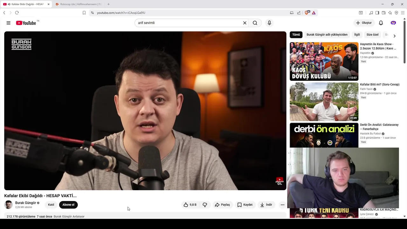Open more actions three-dot menu
The height and width of the screenshot is (229, 407).
[x=282, y=205]
